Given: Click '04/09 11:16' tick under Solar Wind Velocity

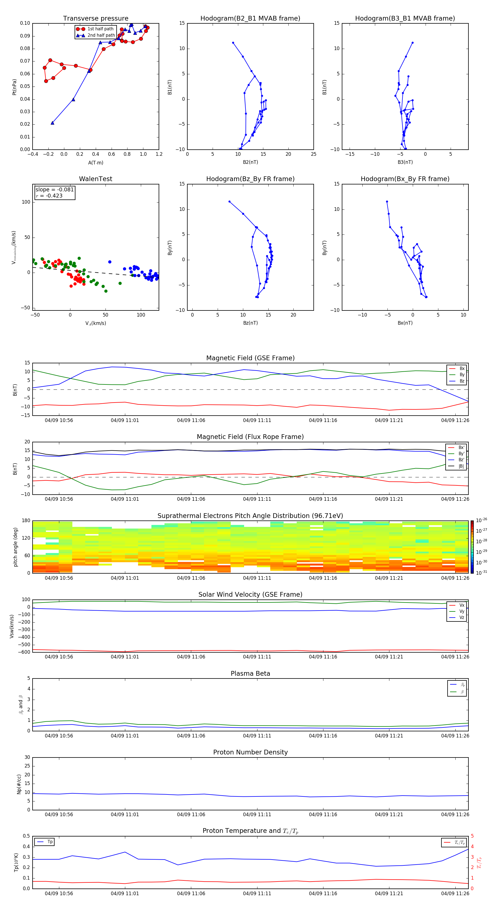Looking at the screenshot, I should click(323, 657).
